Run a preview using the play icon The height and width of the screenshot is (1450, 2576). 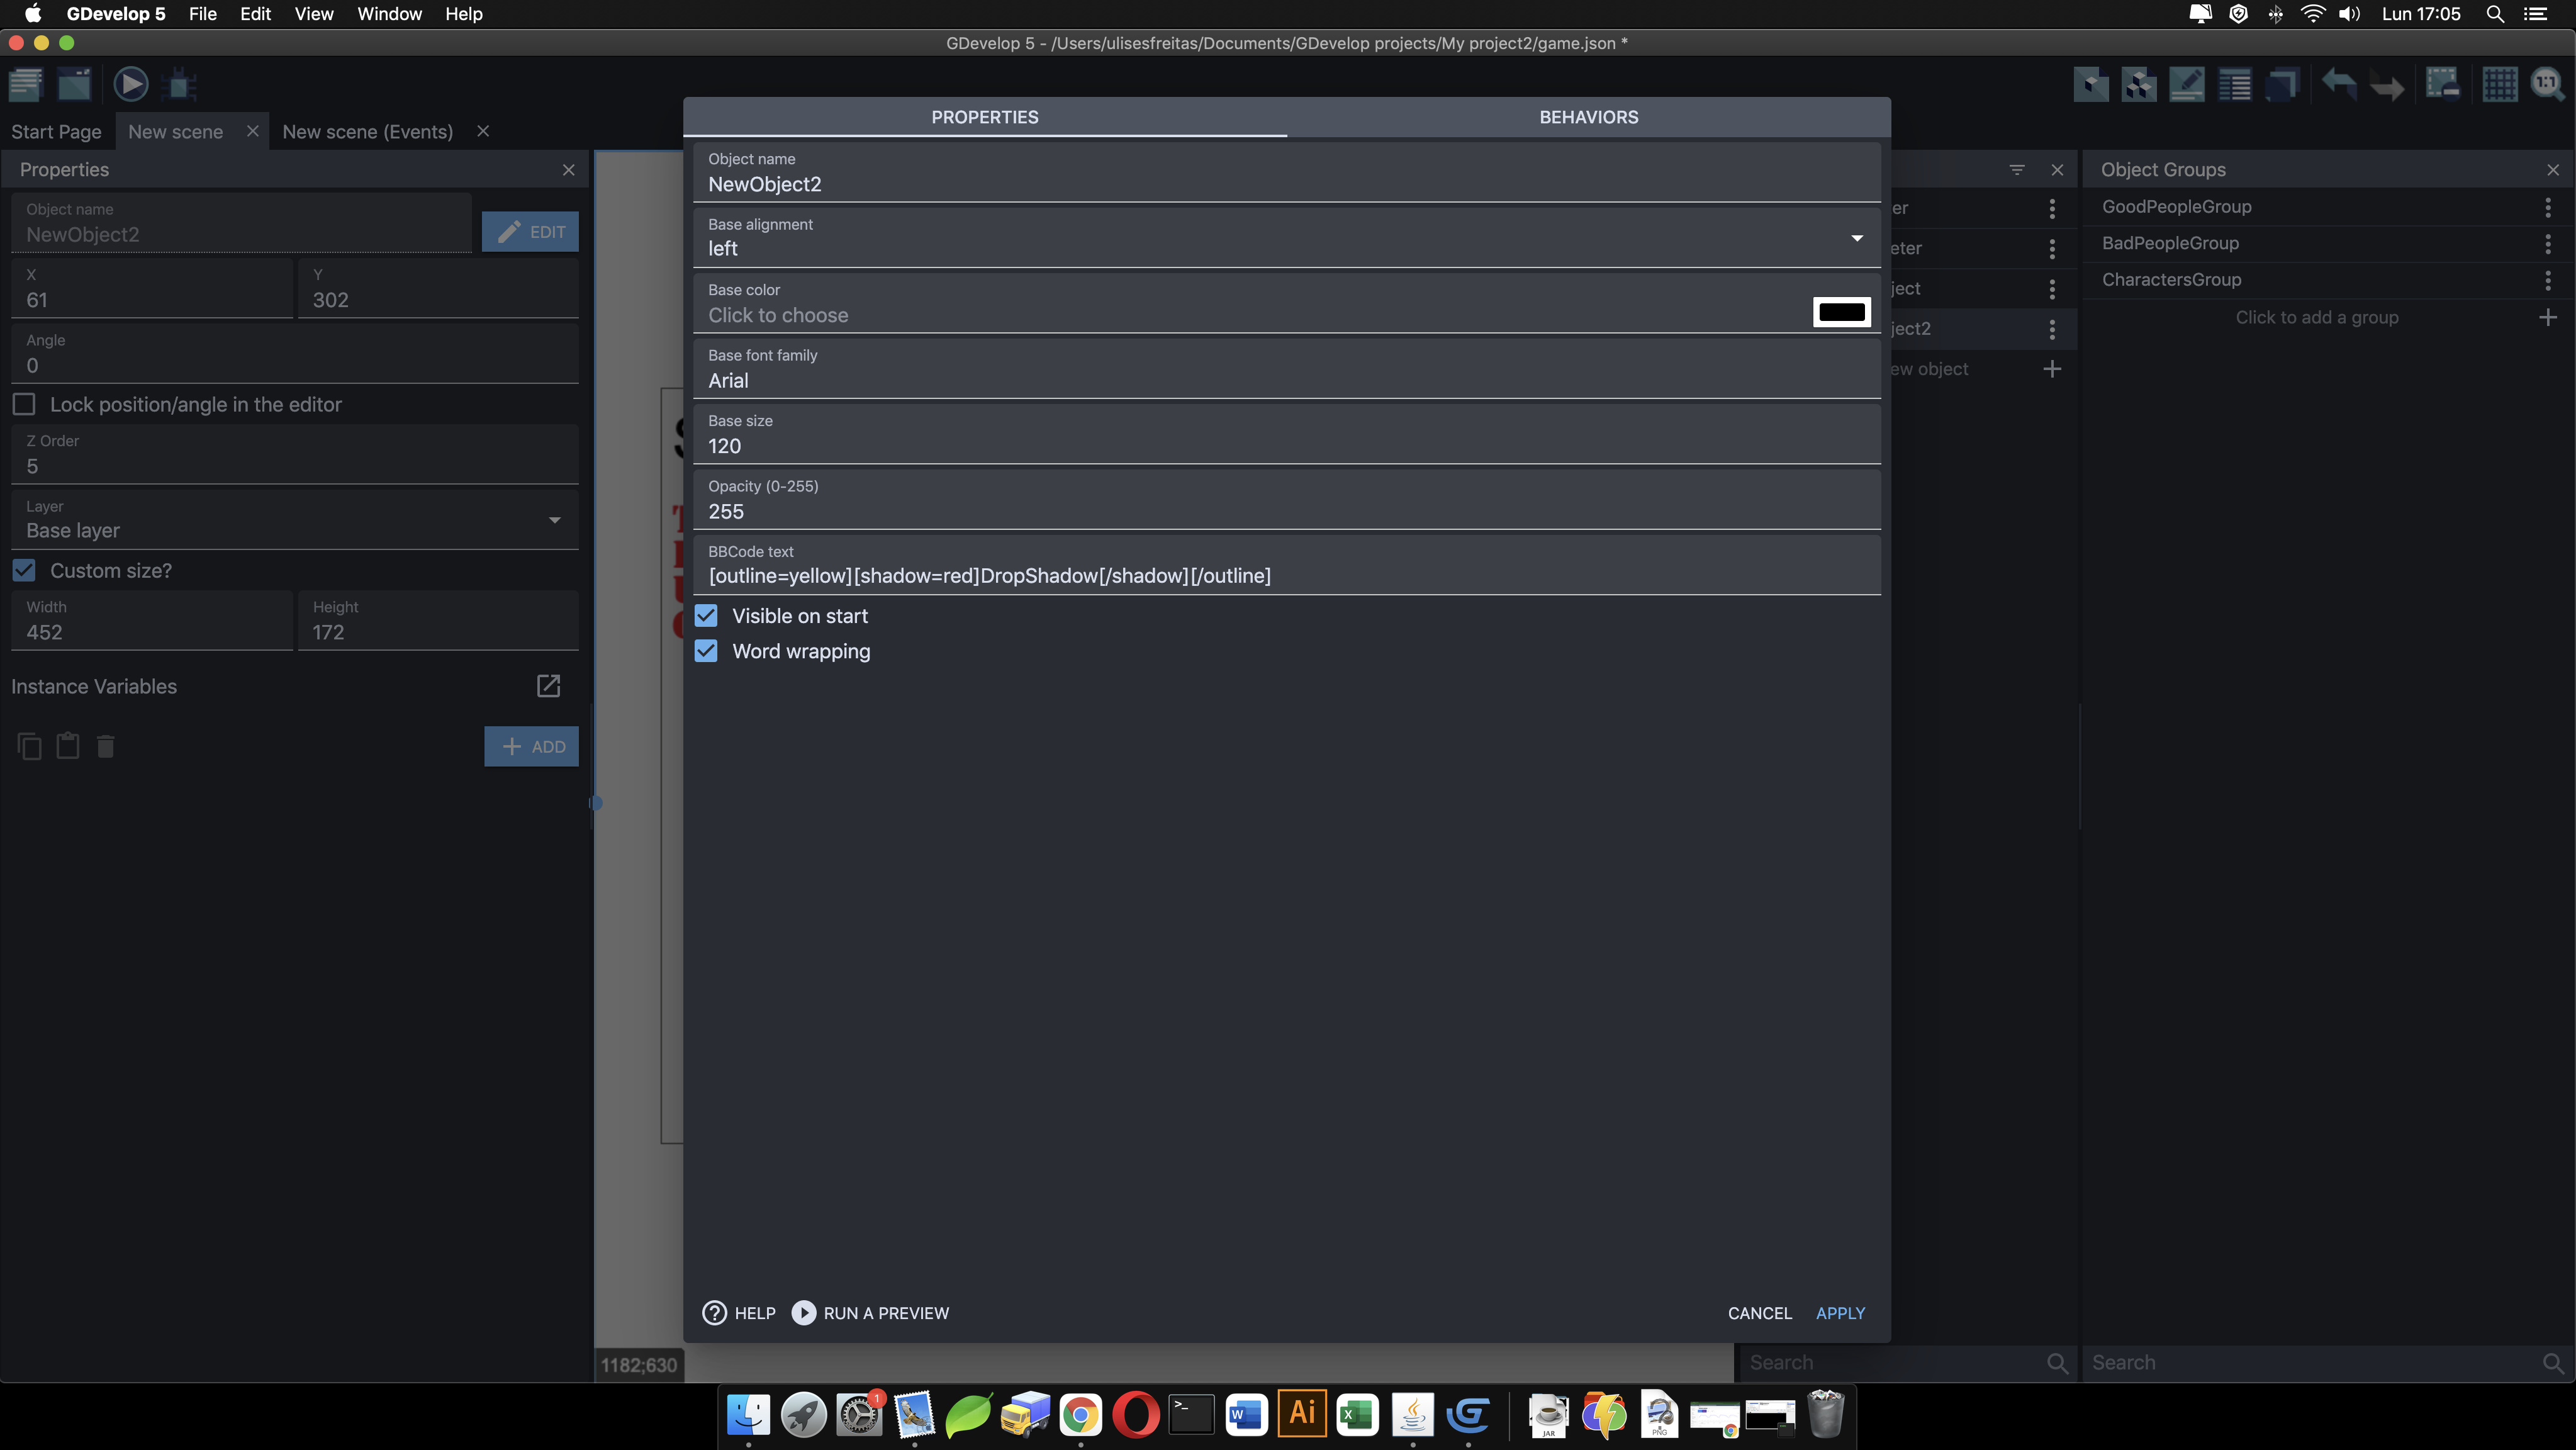131,84
